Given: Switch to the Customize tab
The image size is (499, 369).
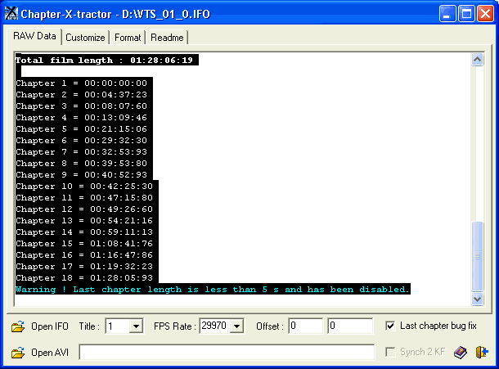Looking at the screenshot, I should [85, 38].
